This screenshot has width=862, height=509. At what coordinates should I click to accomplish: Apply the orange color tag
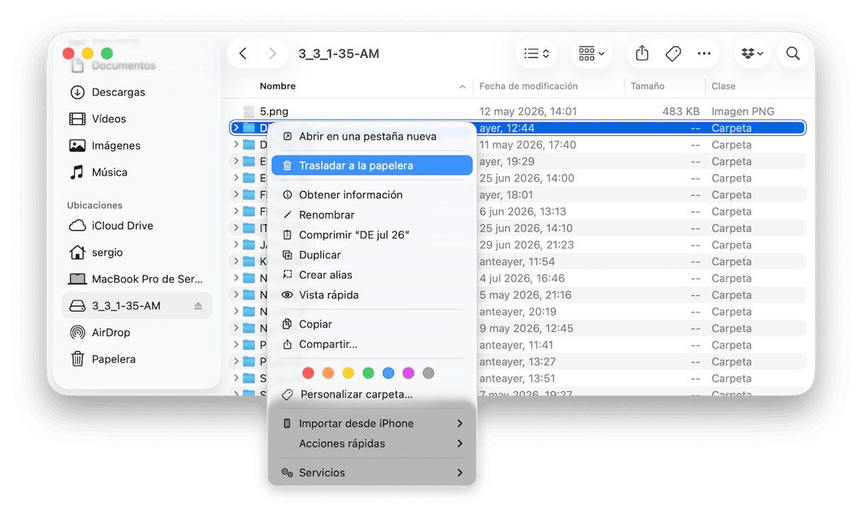coord(328,373)
